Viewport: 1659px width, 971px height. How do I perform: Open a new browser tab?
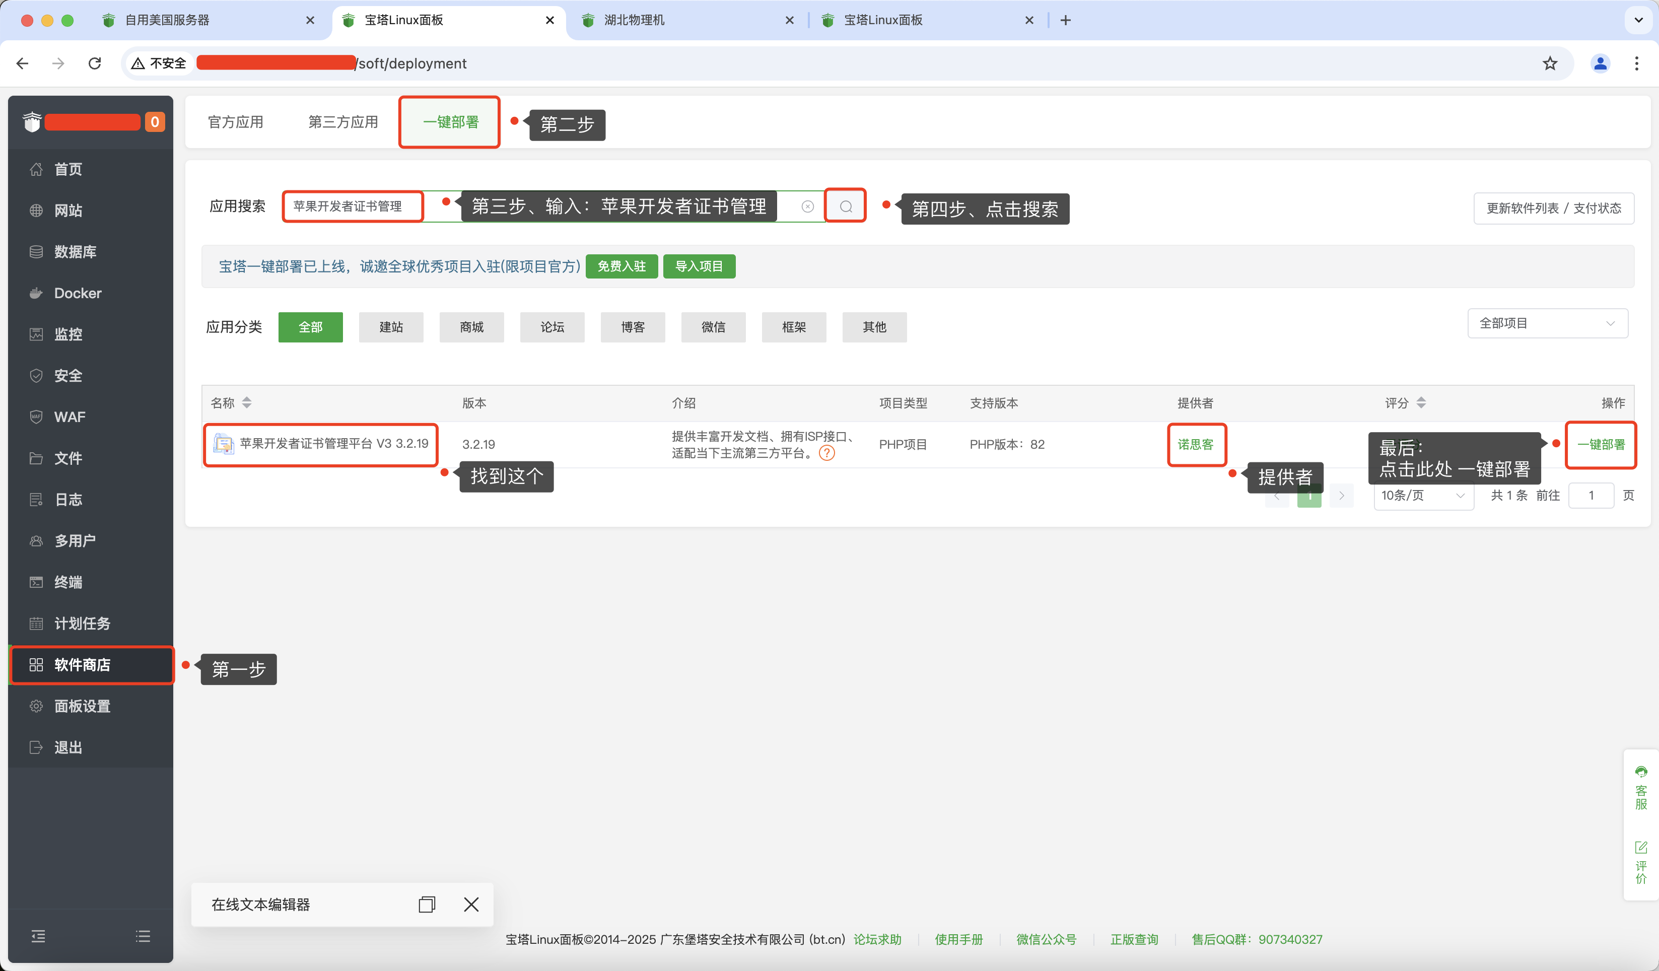pos(1066,21)
